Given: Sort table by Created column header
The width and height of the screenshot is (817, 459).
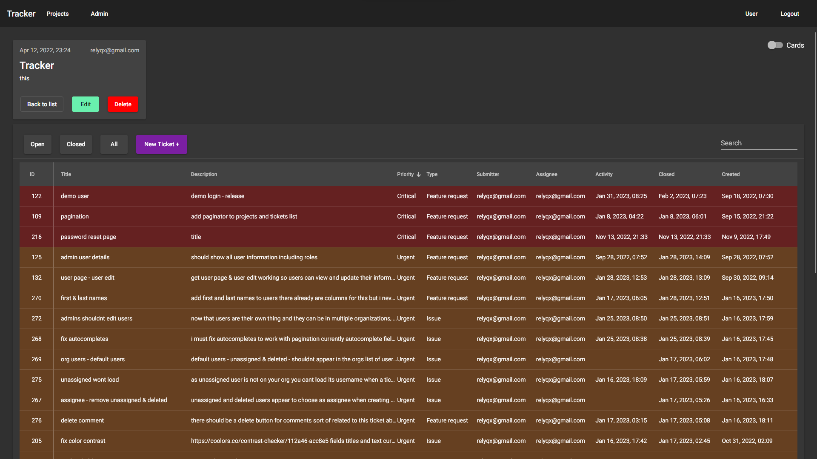Looking at the screenshot, I should pyautogui.click(x=730, y=174).
